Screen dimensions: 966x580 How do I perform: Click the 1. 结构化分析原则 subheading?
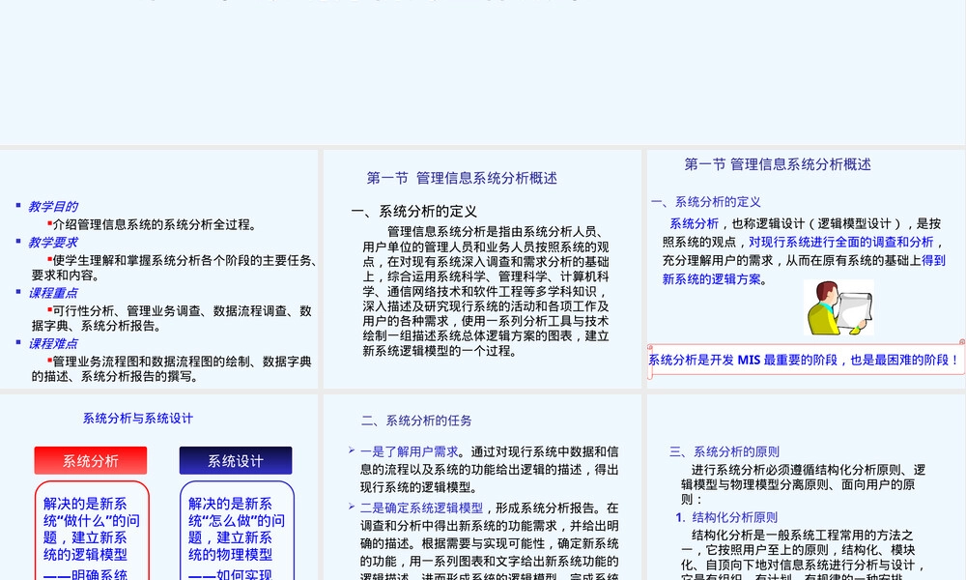tap(726, 518)
